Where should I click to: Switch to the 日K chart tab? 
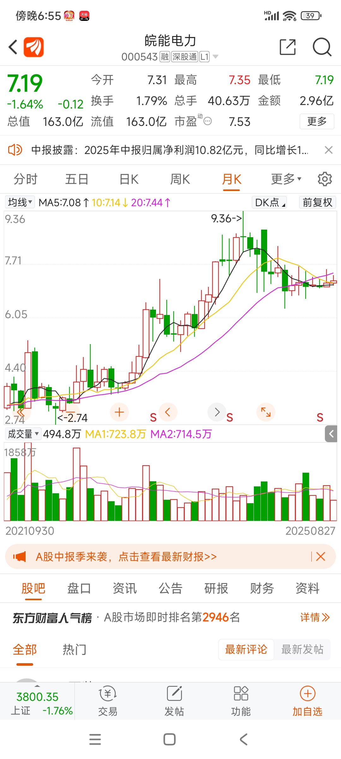(x=129, y=179)
